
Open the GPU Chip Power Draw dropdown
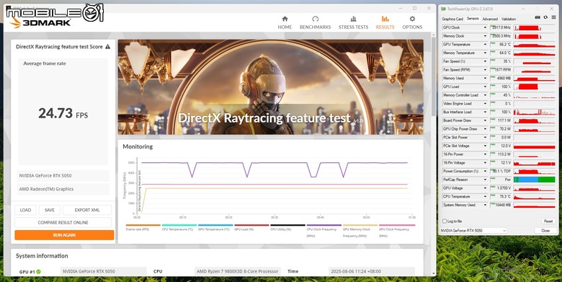(x=486, y=129)
